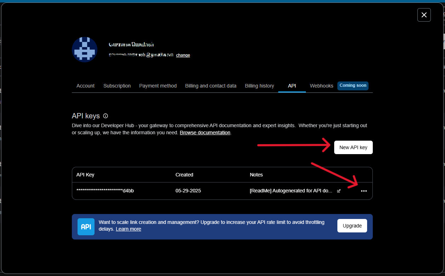Screen dimensions: 445x276
Task: View the Billing history tab
Action: 259,86
